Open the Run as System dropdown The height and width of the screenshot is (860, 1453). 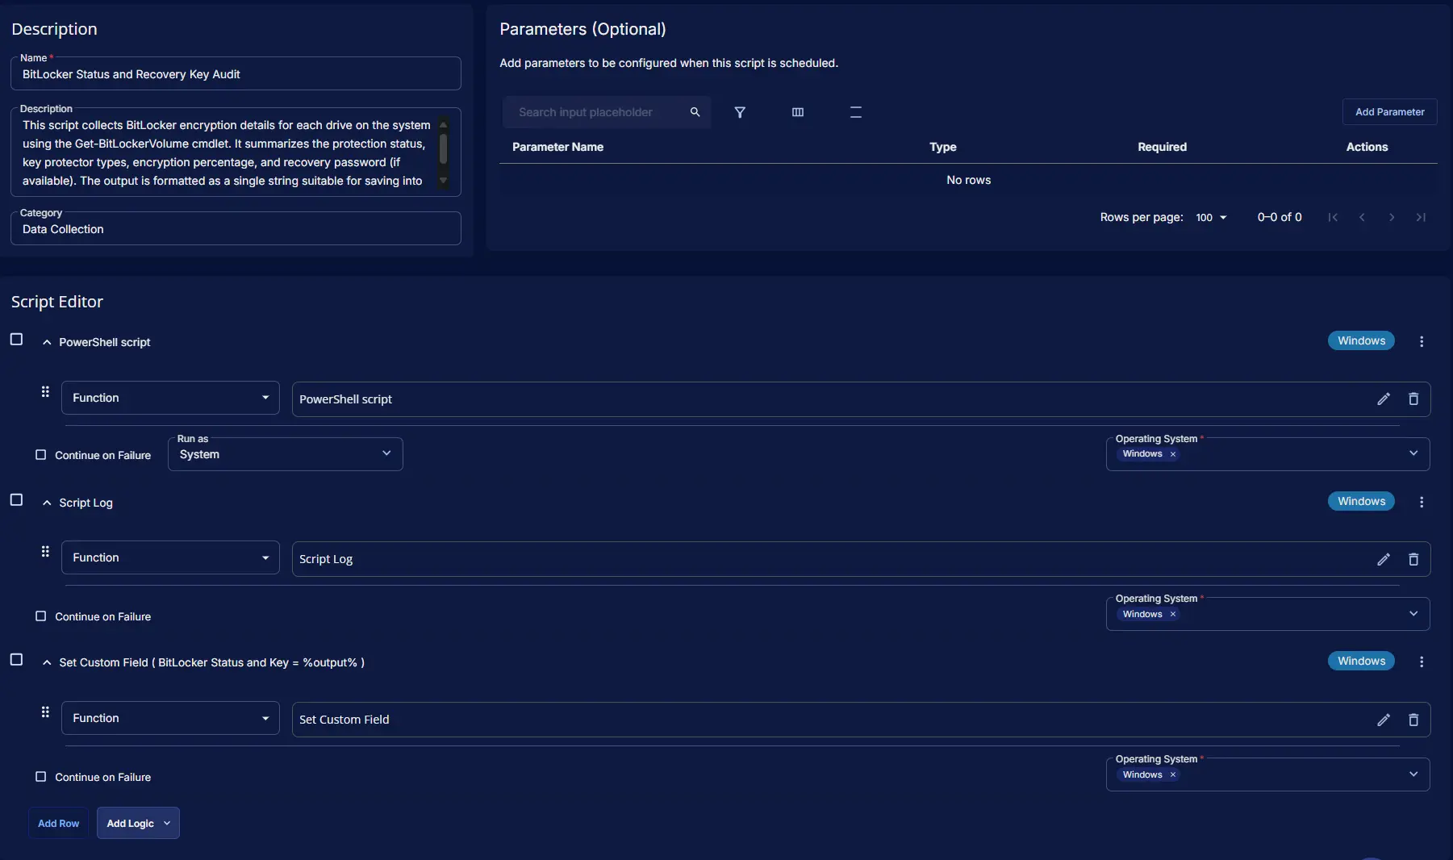pos(285,454)
